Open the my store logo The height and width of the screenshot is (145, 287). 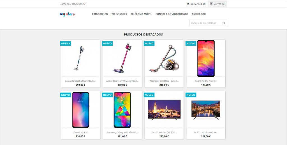(x=67, y=14)
